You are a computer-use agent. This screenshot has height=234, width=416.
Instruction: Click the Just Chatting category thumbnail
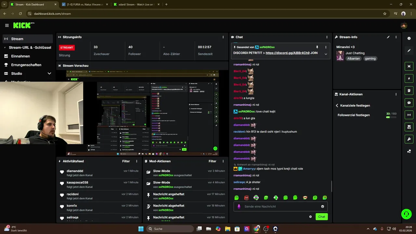pos(340,56)
